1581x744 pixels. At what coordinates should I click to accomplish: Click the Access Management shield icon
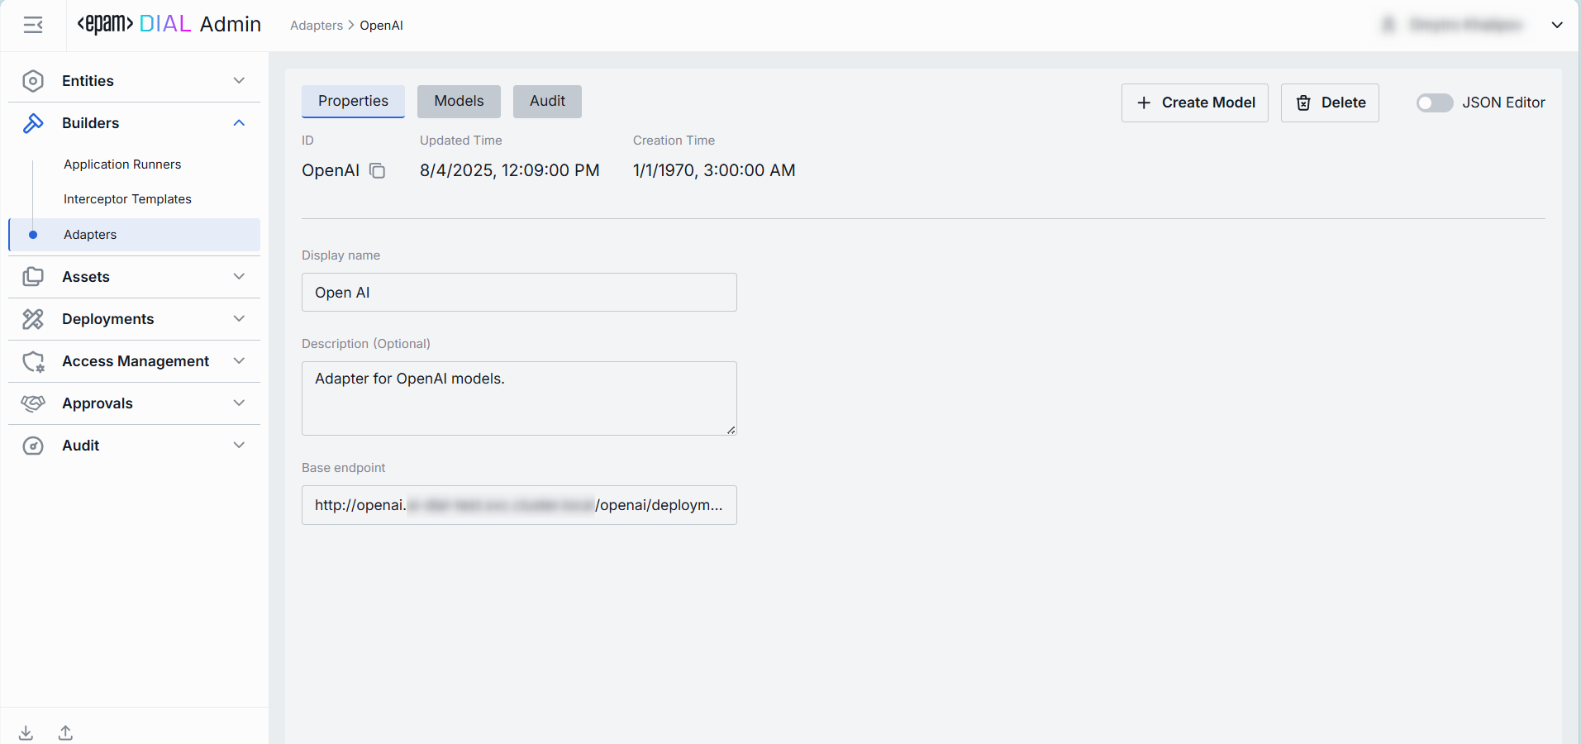point(33,361)
